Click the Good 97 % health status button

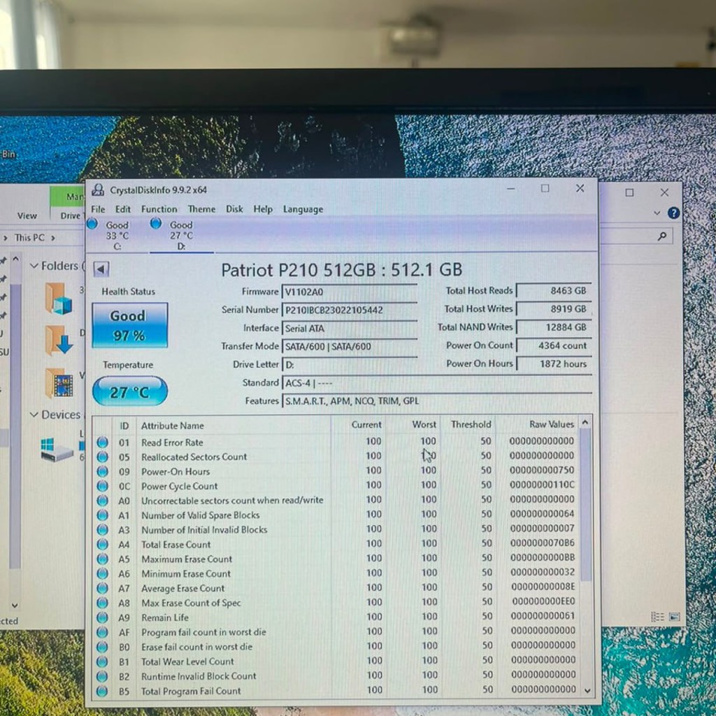pos(129,325)
